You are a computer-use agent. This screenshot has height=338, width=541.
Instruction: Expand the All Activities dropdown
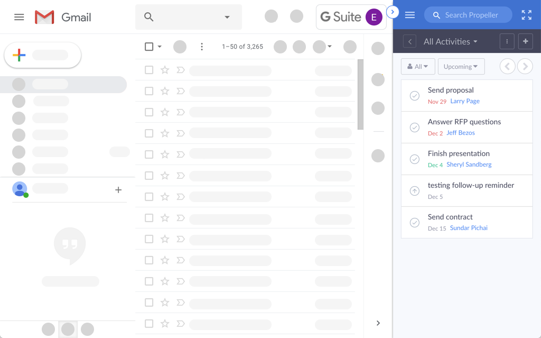tap(450, 41)
